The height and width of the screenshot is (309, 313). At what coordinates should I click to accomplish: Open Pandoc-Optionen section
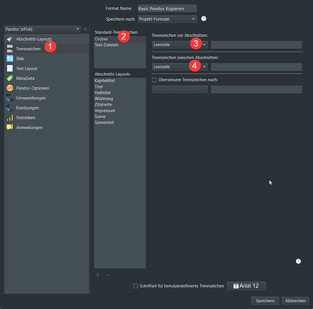coord(46,88)
